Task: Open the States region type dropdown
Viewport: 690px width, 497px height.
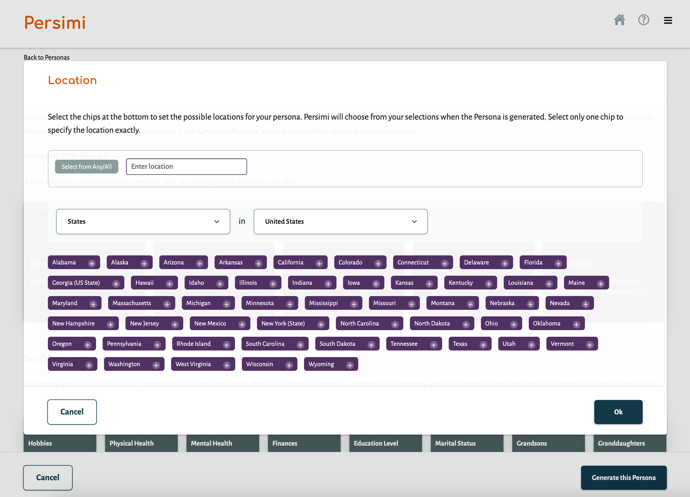Action: click(143, 221)
